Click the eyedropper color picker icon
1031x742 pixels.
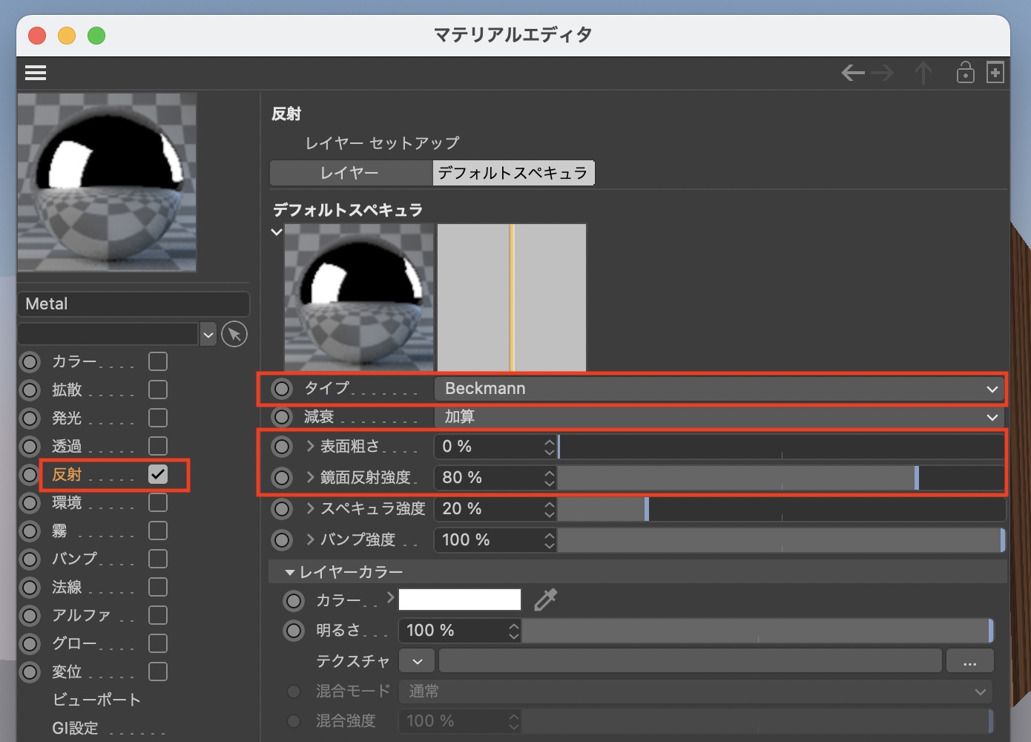click(x=545, y=600)
